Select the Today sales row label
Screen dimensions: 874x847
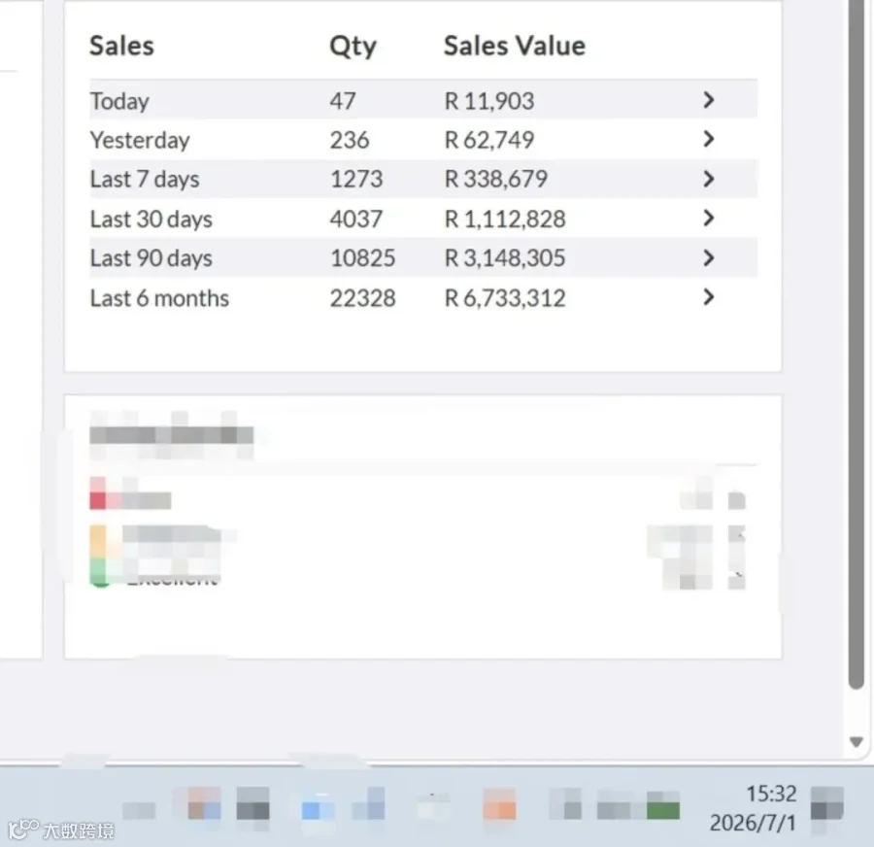click(x=119, y=101)
